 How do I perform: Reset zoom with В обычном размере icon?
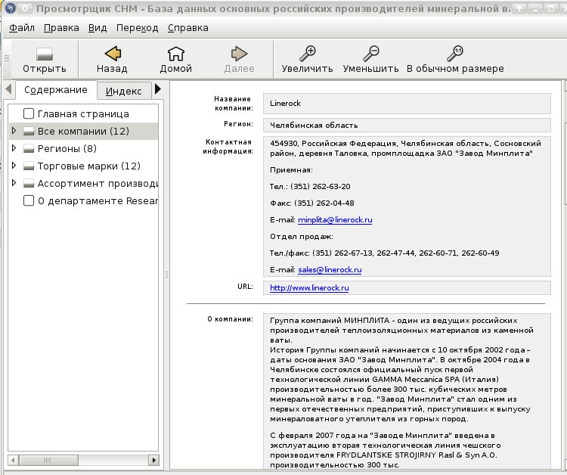[455, 54]
